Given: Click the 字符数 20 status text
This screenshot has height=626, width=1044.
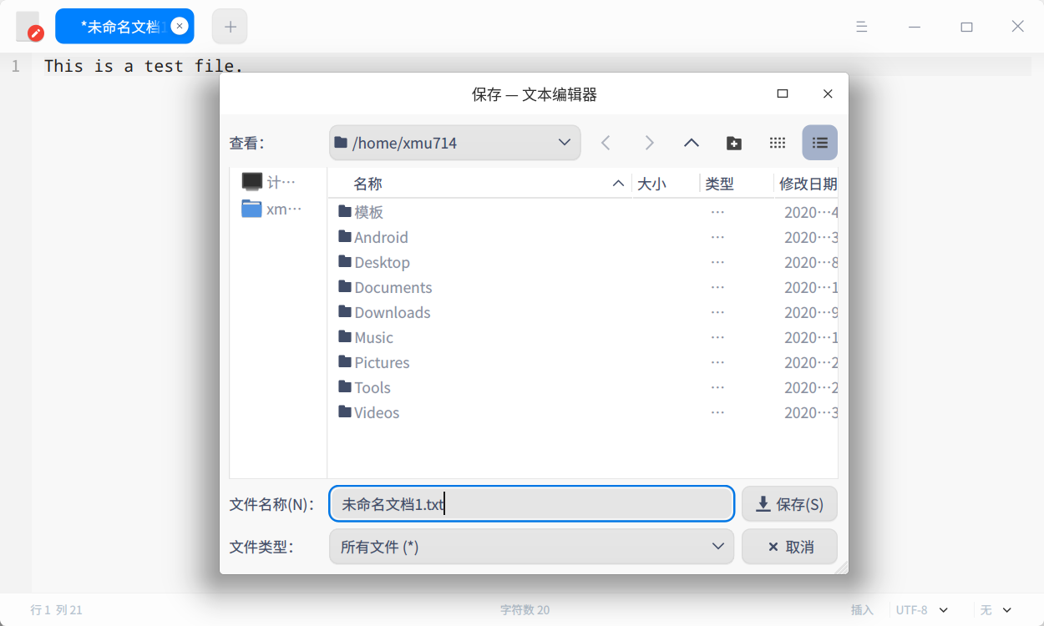Looking at the screenshot, I should point(525,610).
